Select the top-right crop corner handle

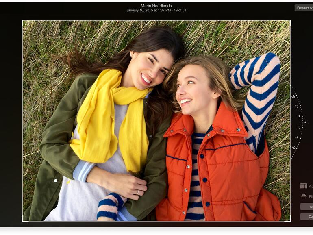tap(288, 22)
